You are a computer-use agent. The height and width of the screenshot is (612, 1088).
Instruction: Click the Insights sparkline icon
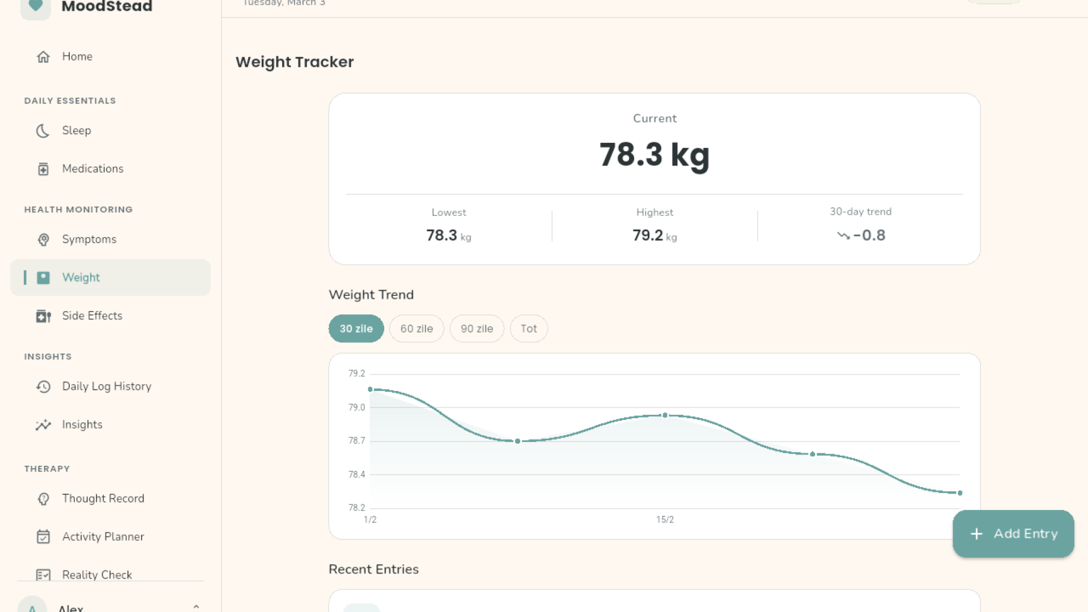click(43, 425)
